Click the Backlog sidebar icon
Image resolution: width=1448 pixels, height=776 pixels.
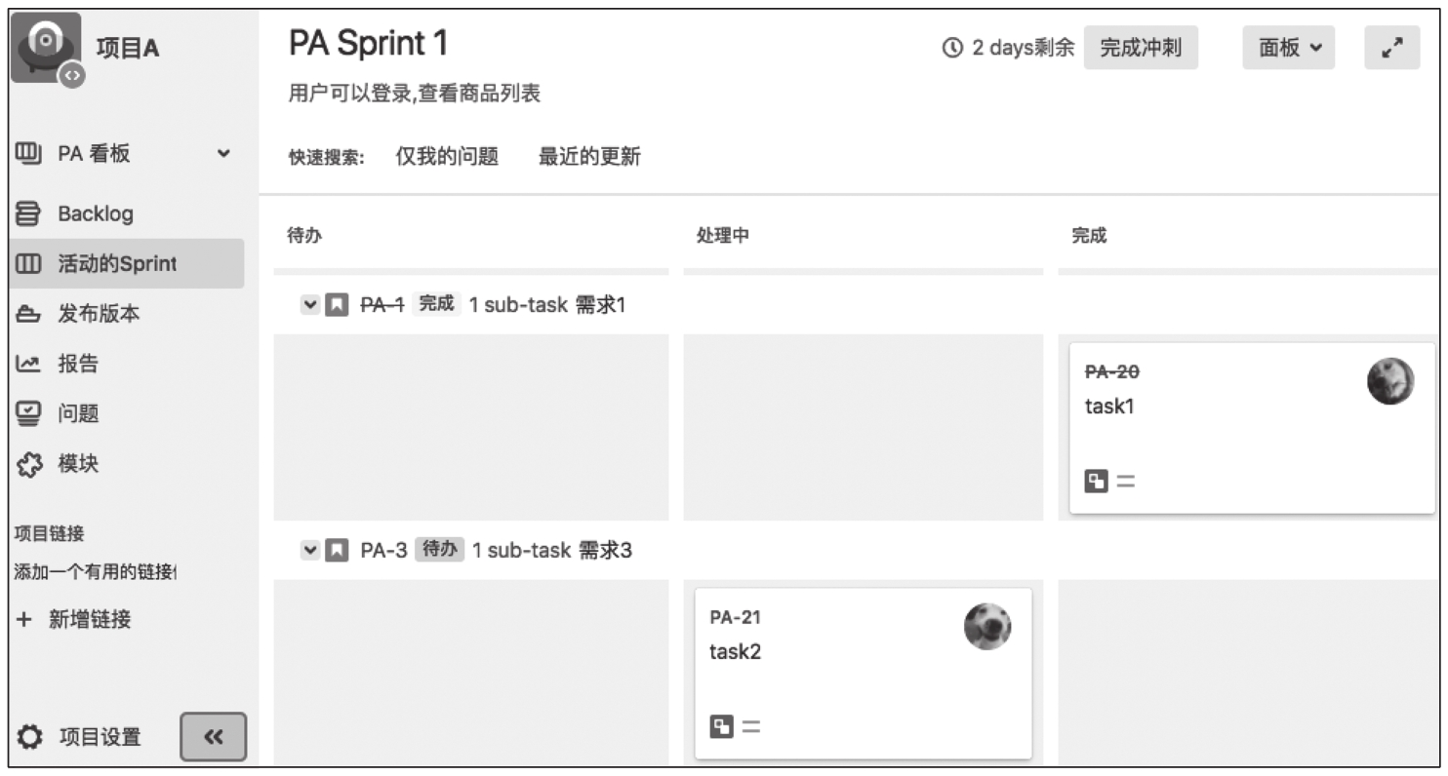[x=29, y=213]
